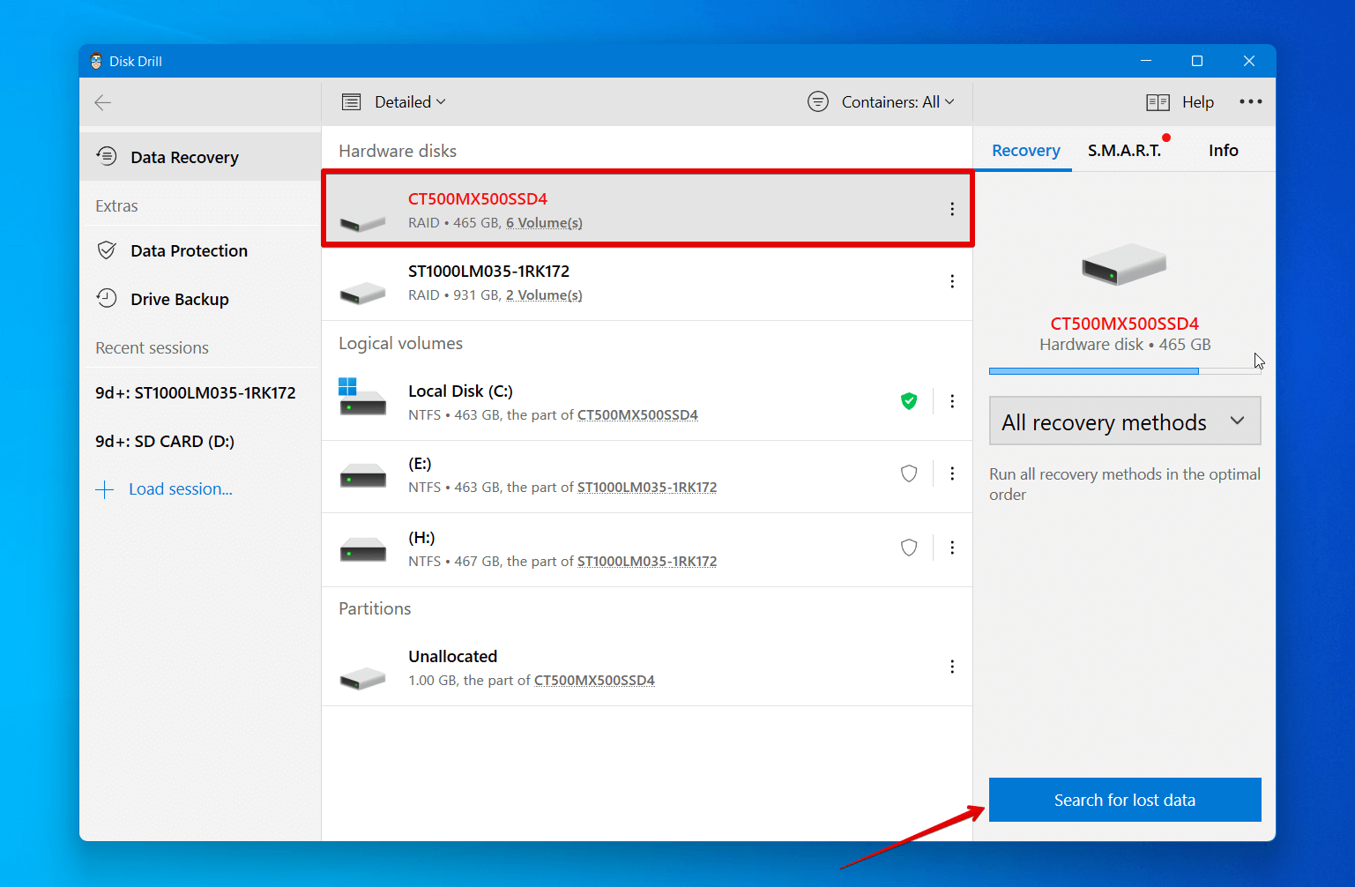Click the plus icon beside Load session
The height and width of the screenshot is (887, 1355).
105,490
